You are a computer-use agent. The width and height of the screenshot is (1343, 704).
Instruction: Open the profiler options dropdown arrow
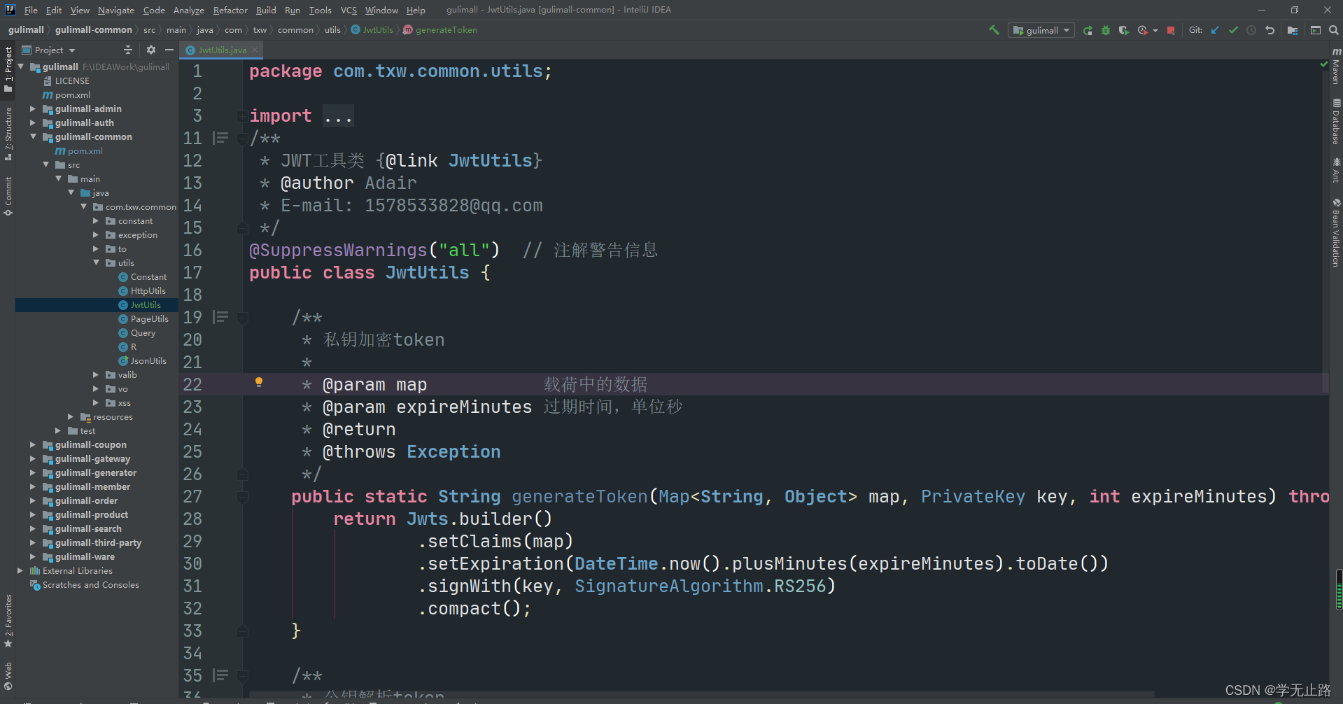coord(1155,30)
